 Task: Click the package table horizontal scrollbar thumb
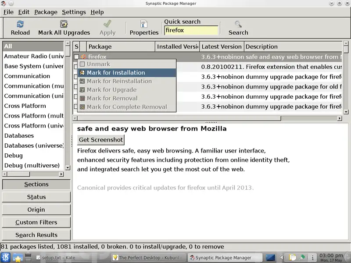[179, 118]
